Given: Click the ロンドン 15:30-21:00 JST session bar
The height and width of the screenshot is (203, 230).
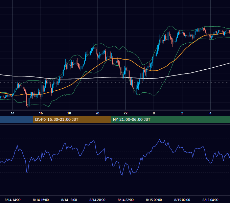Looking at the screenshot, I should click(x=72, y=119).
